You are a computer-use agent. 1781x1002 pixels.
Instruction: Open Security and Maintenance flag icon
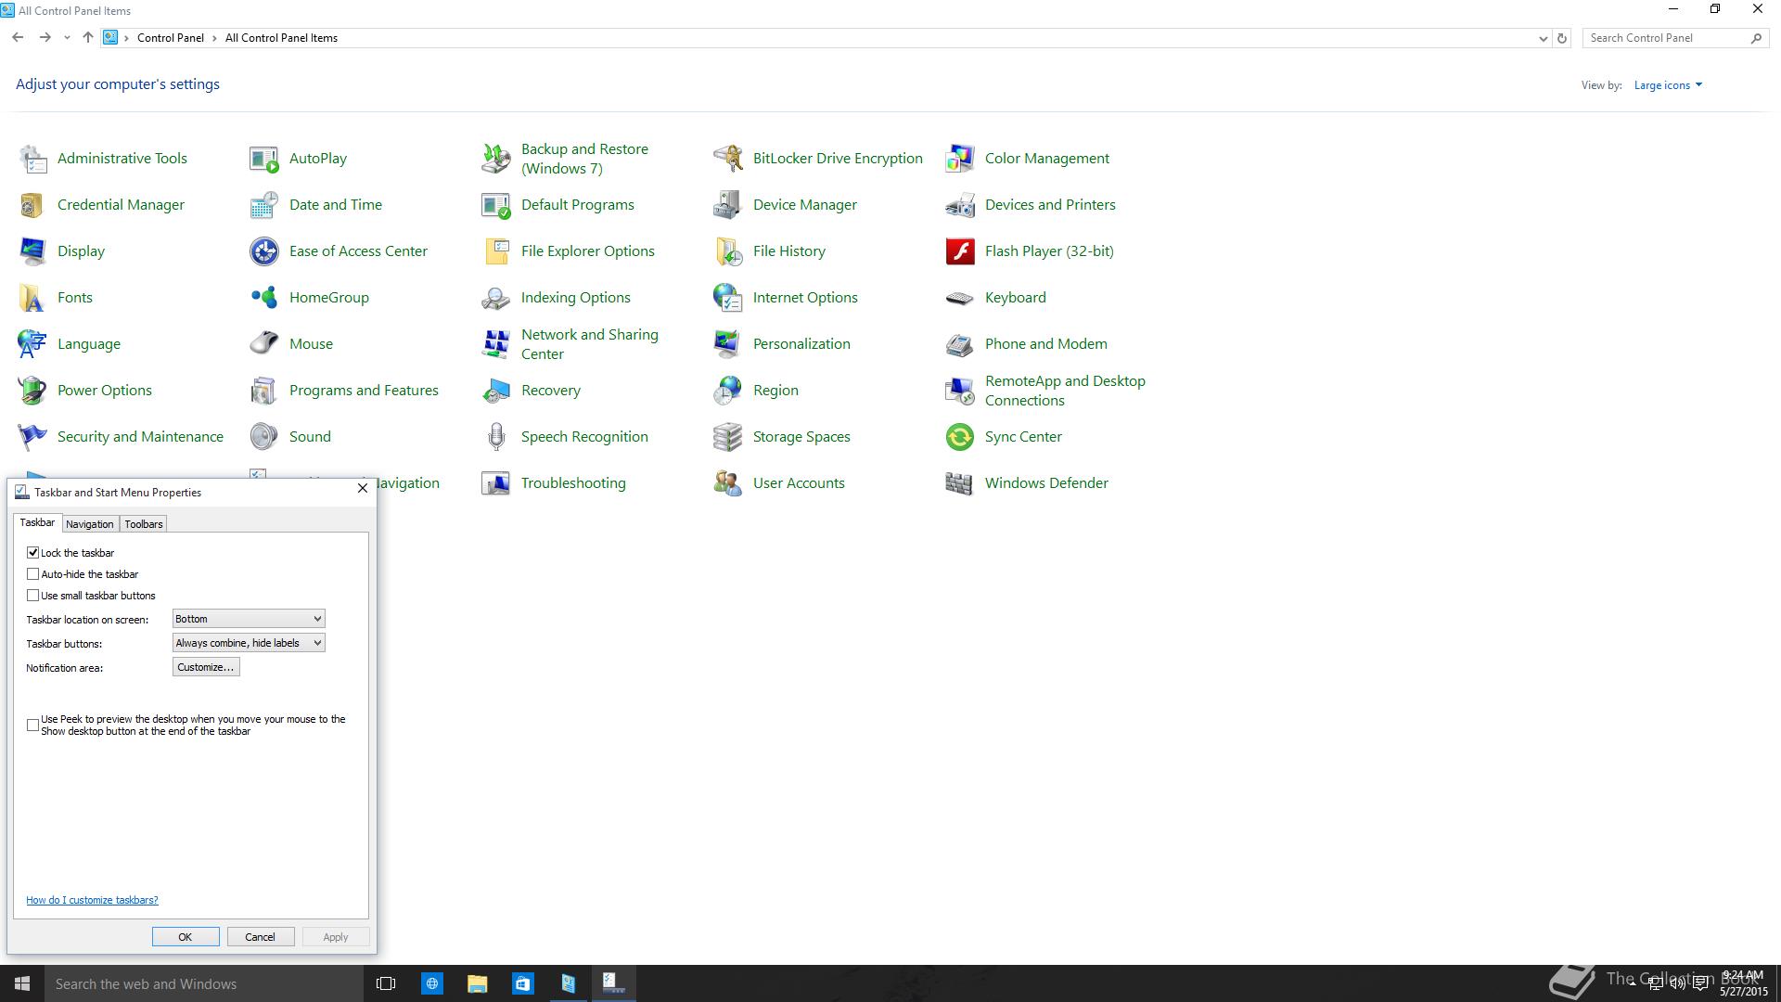(32, 437)
